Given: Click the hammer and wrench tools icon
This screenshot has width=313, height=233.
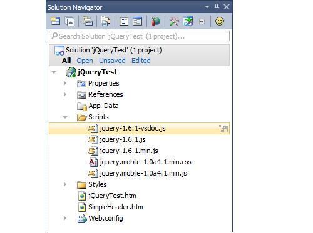Looking at the screenshot, I should tap(174, 21).
